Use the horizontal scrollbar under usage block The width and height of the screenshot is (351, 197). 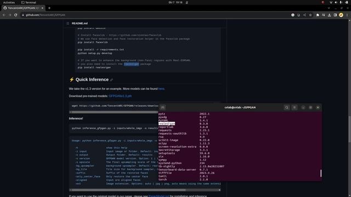point(128,190)
